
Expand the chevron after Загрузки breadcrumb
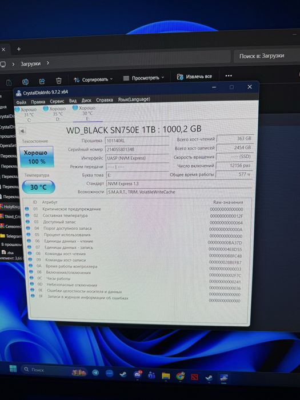tap(47, 63)
